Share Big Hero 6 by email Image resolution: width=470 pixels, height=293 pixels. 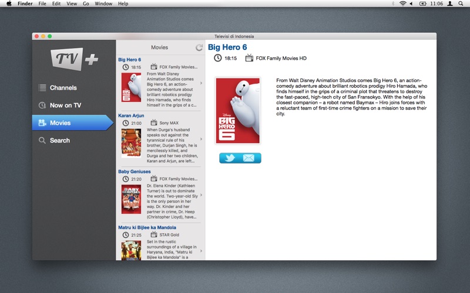tap(249, 158)
